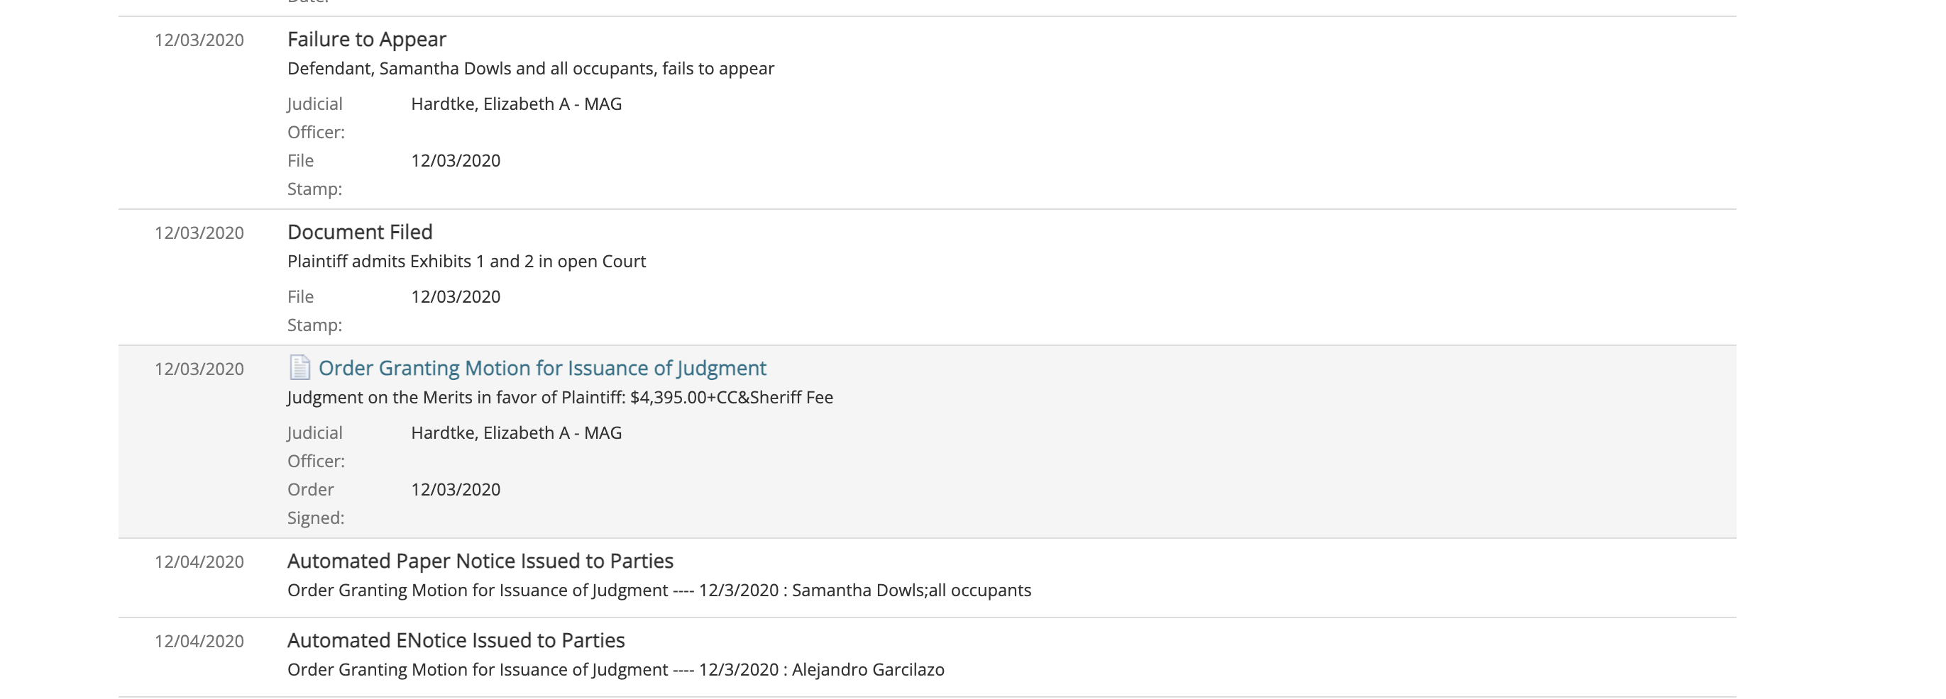Click the Order Signed date 12/03/2020
The height and width of the screenshot is (699, 1946).
click(x=456, y=490)
